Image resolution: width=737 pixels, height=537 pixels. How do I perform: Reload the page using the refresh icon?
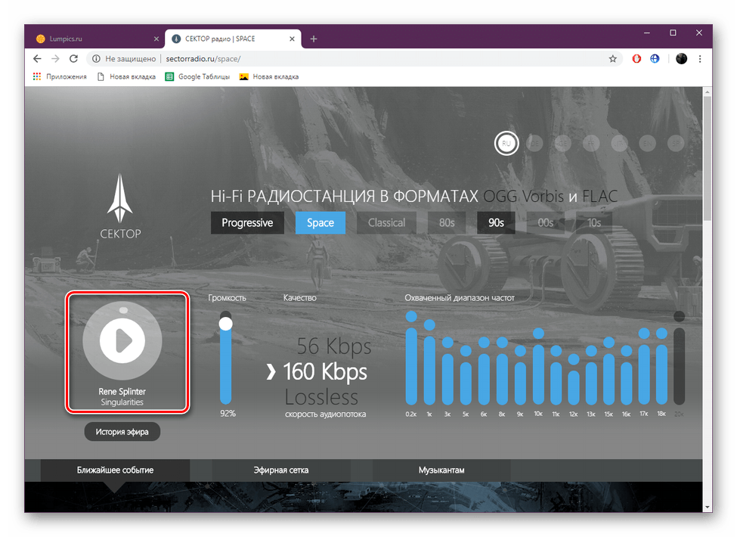(74, 59)
